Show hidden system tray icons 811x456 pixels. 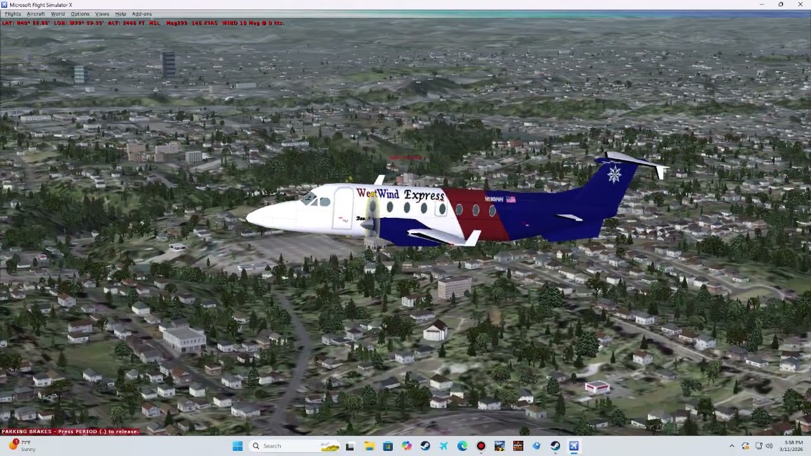click(x=732, y=446)
